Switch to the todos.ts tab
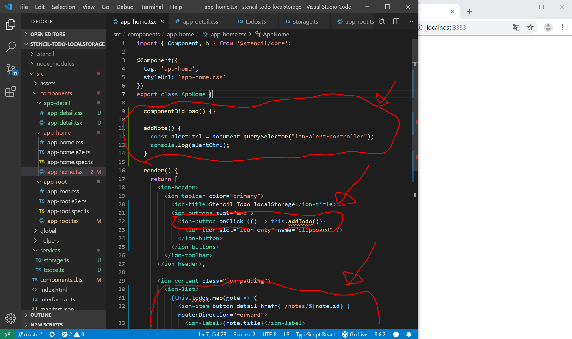Image resolution: width=572 pixels, height=339 pixels. tap(255, 21)
